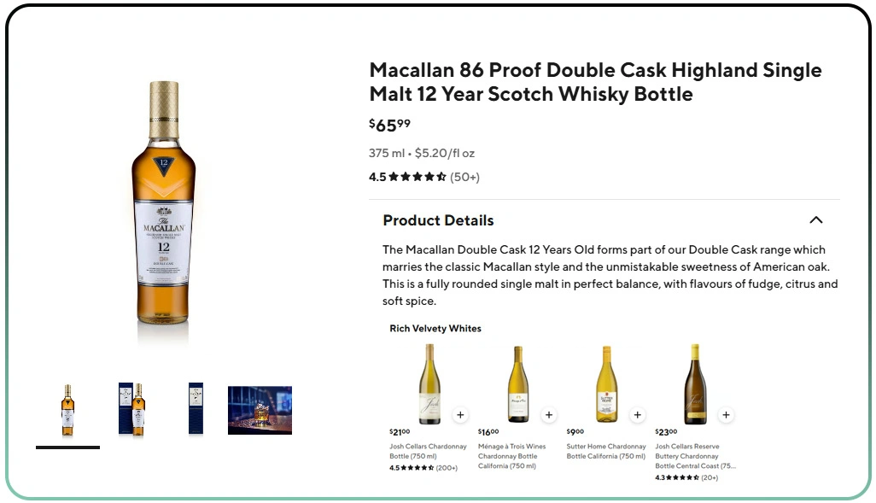876x503 pixels.
Task: Add Josh Cellars Chardonnay with plus icon
Action: tap(460, 415)
